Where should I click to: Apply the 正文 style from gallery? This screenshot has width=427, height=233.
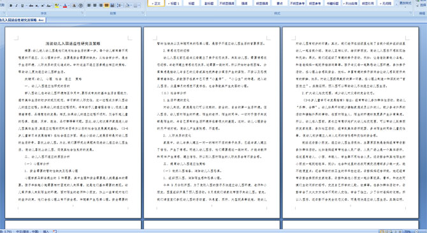click(156, 4)
